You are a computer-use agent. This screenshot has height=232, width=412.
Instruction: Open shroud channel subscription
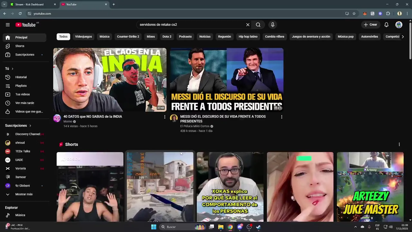[x=24, y=143]
